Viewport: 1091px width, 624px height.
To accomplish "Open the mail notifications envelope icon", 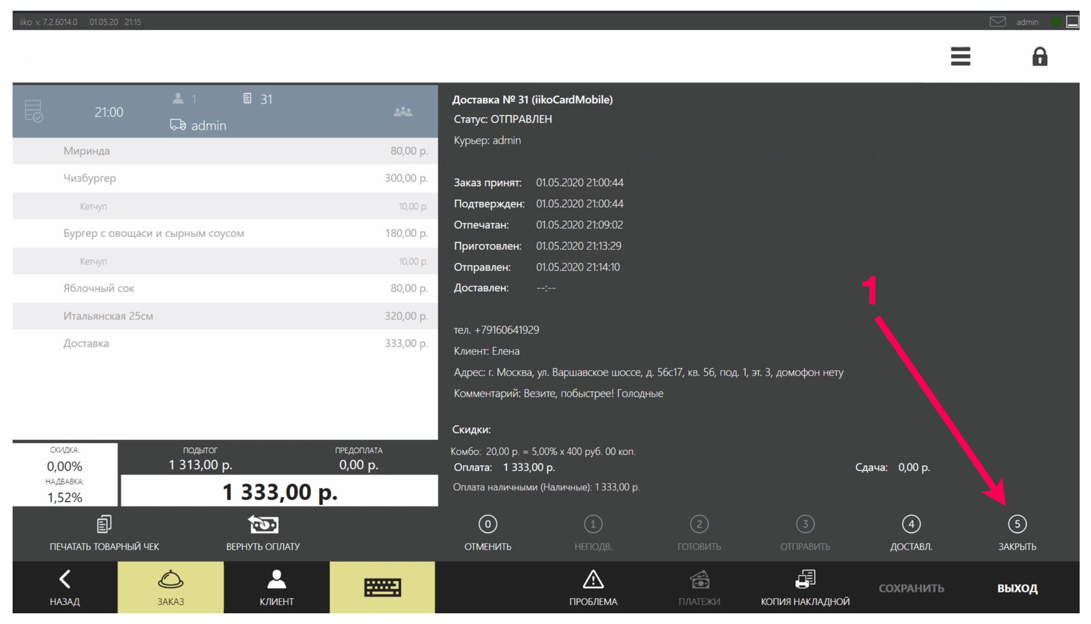I will pos(997,22).
